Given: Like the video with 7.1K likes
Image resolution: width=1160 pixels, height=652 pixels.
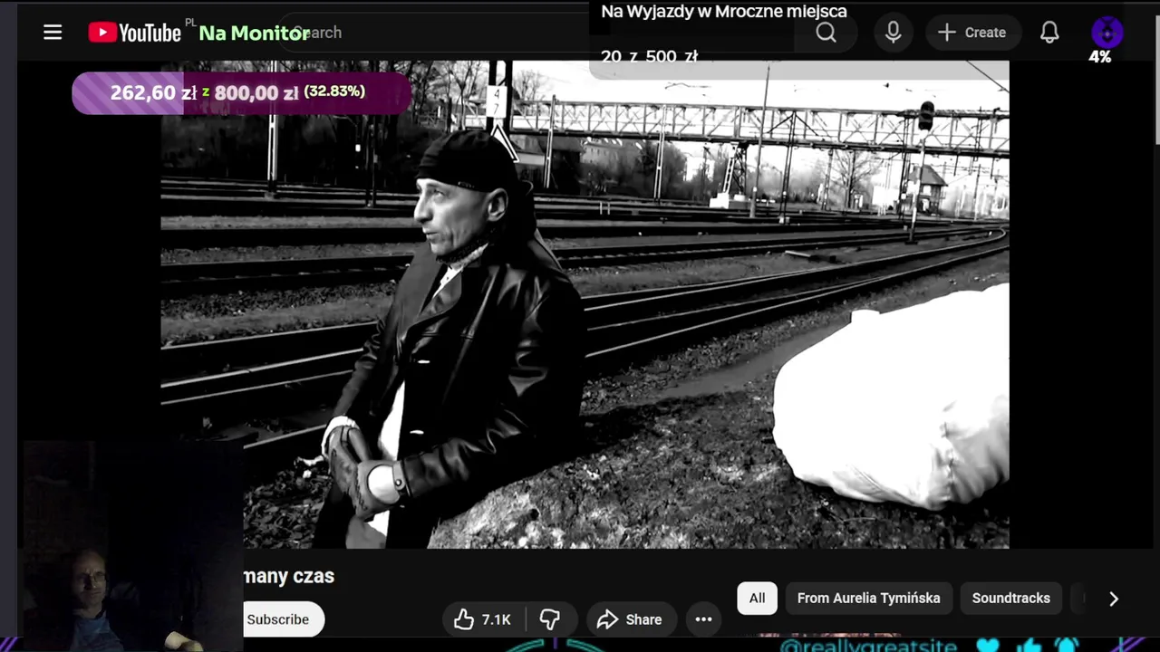Looking at the screenshot, I should click(482, 619).
